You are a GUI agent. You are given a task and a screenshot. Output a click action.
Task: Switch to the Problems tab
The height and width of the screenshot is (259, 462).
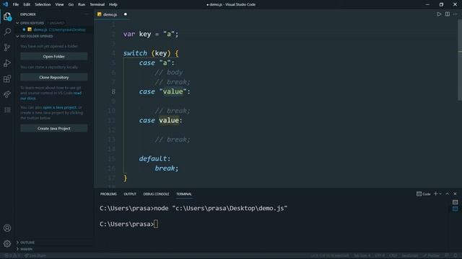pos(108,194)
